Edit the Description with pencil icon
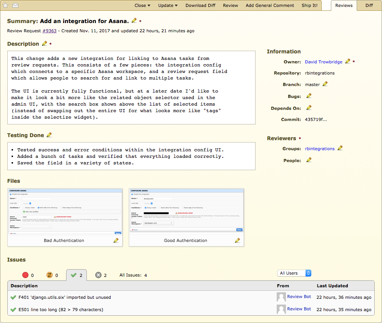The image size is (382, 323). pos(44,43)
